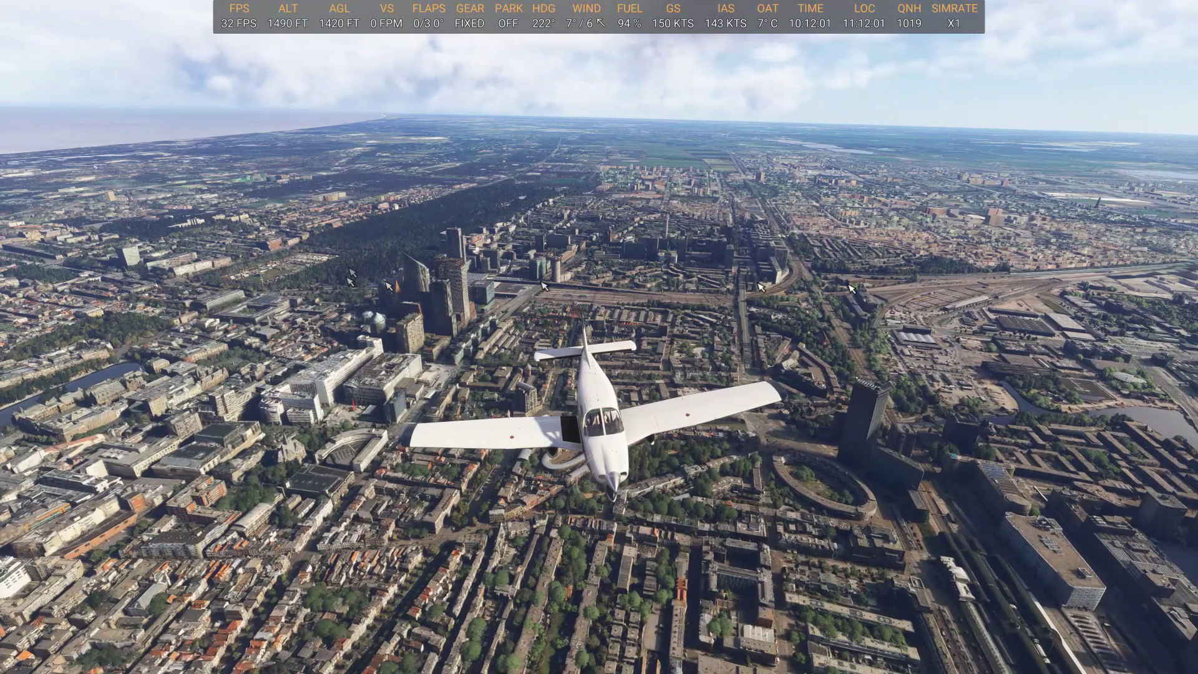This screenshot has width=1198, height=674.
Task: Click the FLAPS 0/3 indicator
Action: (429, 23)
